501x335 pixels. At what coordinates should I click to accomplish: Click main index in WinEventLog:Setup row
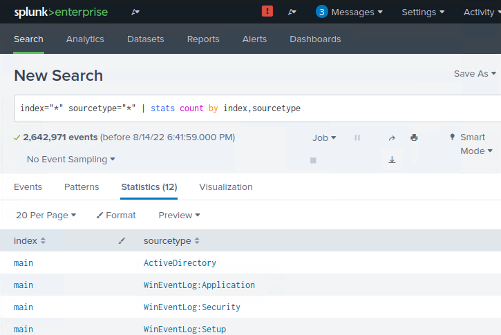(x=23, y=329)
